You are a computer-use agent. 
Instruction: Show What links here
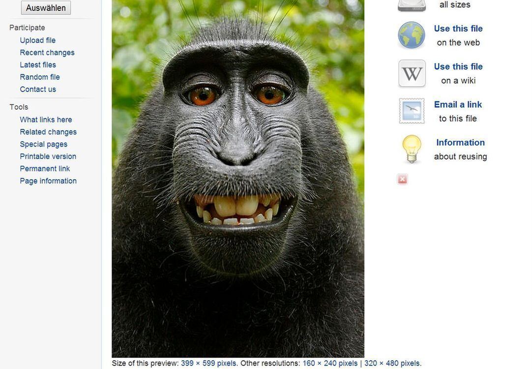(x=46, y=120)
